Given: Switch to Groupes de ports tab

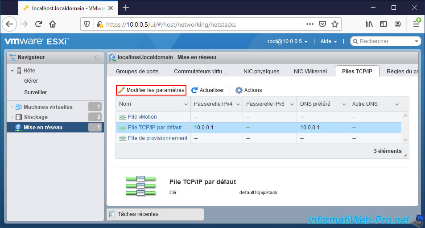Looking at the screenshot, I should click(x=137, y=72).
